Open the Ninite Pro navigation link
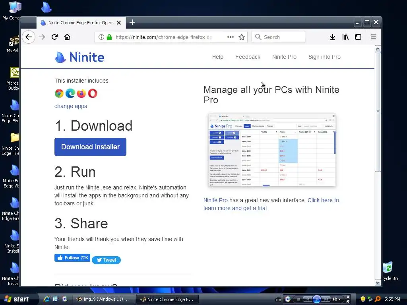Screen dimensions: 407x305 click(284, 57)
